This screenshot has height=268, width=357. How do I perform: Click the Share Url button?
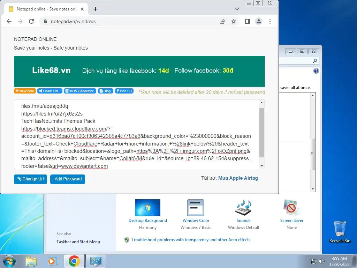[x=50, y=91]
